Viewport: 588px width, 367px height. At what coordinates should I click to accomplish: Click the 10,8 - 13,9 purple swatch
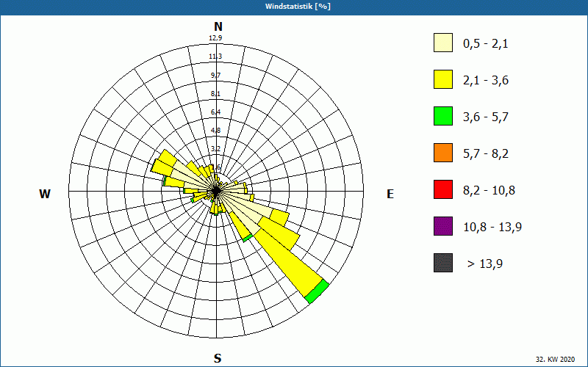pyautogui.click(x=443, y=226)
